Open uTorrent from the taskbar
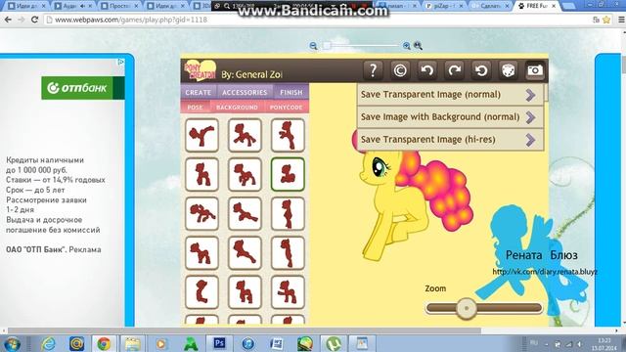This screenshot has width=626, height=352. pos(334,343)
